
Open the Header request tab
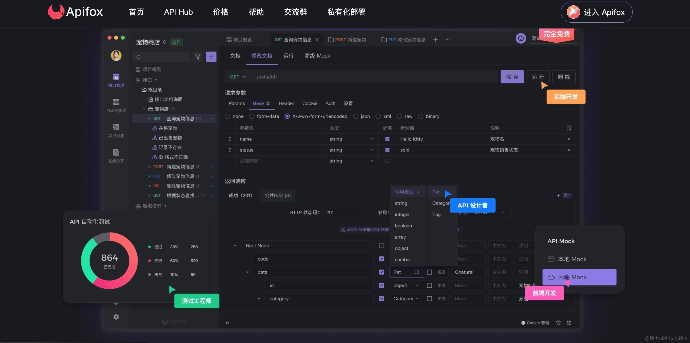click(286, 103)
